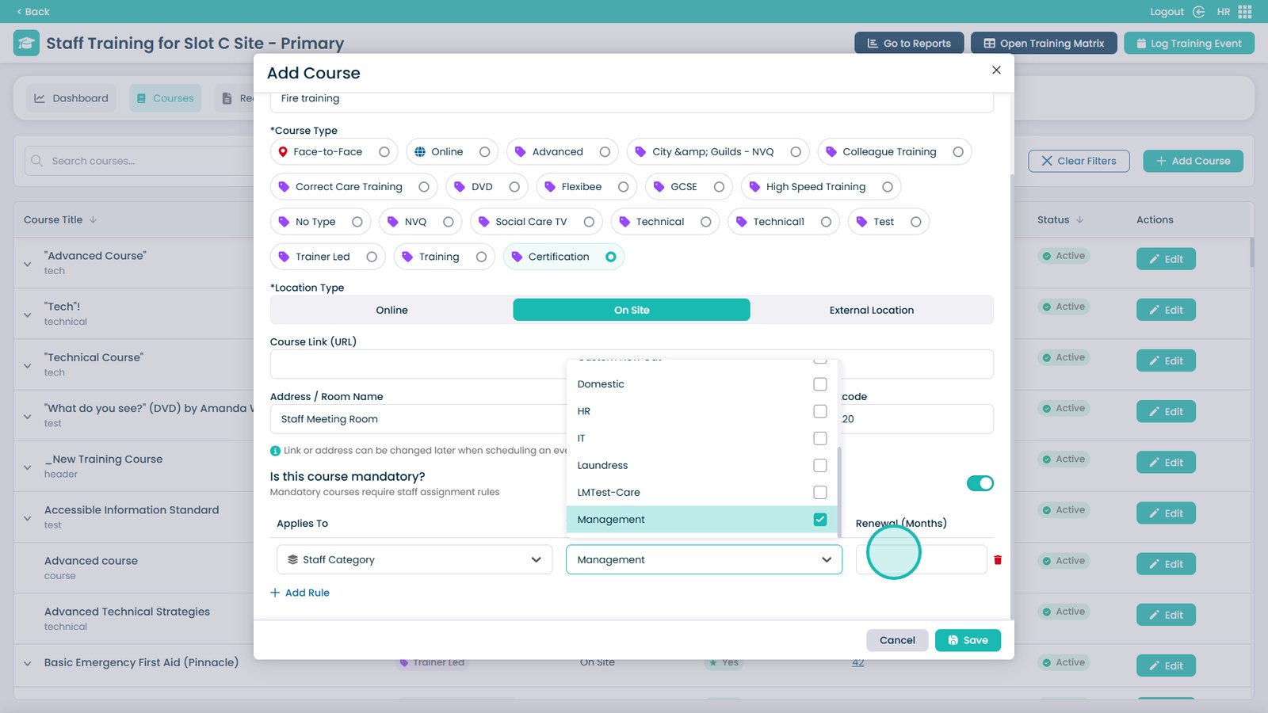Click the red delete rule trash icon

click(998, 560)
